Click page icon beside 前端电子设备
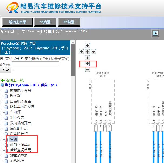 [6, 91]
